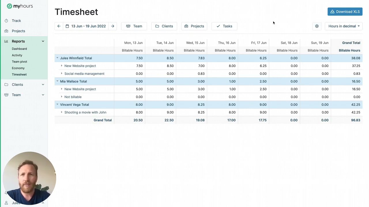Open Projects in the sidebar
The height and width of the screenshot is (207, 369).
[x=18, y=31]
